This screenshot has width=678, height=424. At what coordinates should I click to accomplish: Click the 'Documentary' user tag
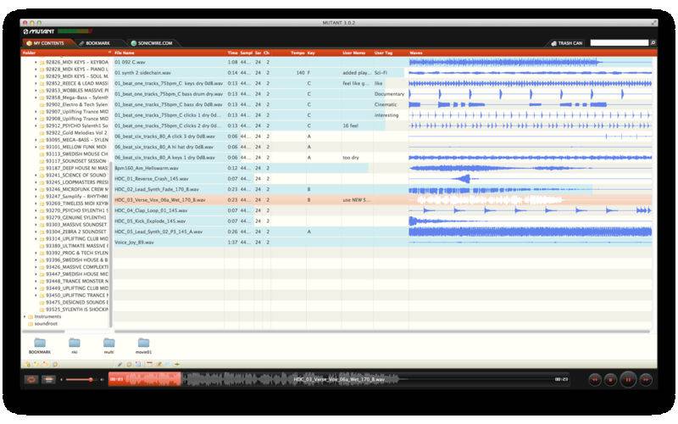pos(389,94)
